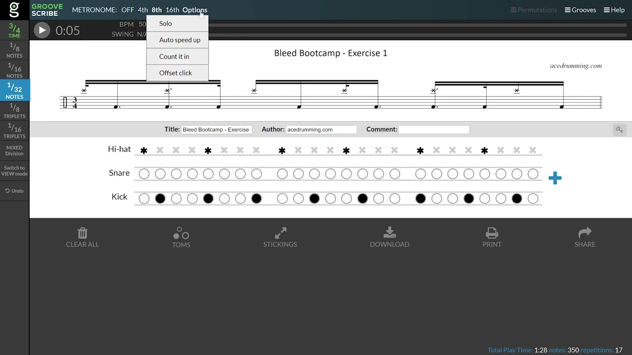Screen dimensions: 632x355
Task: Select 1/8 triplets division
Action: click(x=14, y=110)
